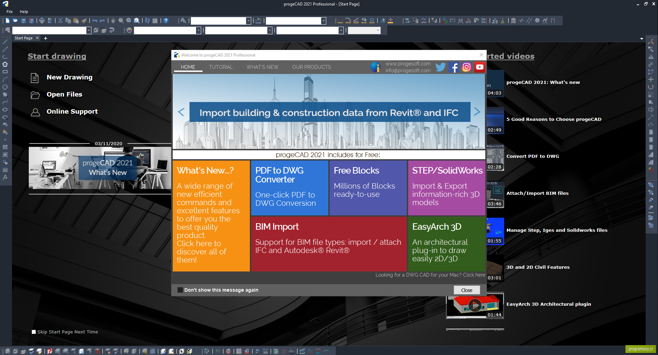
Task: Click the Undo arrow icon
Action: pos(95,21)
